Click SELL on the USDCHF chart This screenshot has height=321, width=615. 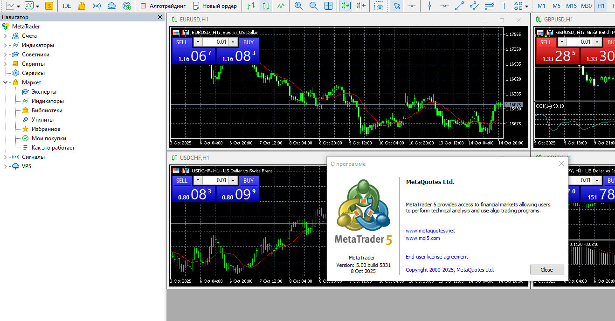click(x=182, y=180)
